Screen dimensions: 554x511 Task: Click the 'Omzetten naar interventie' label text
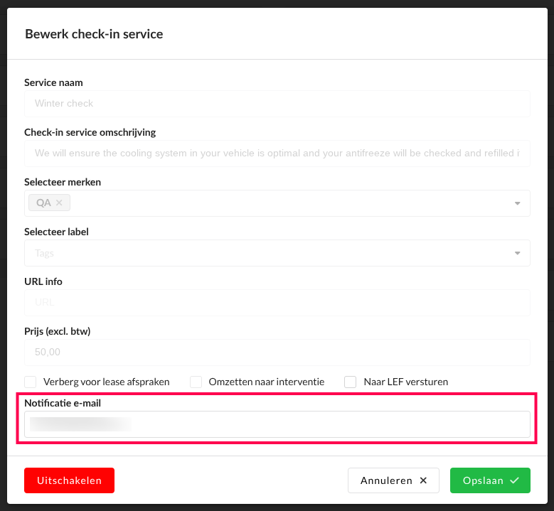(x=266, y=382)
